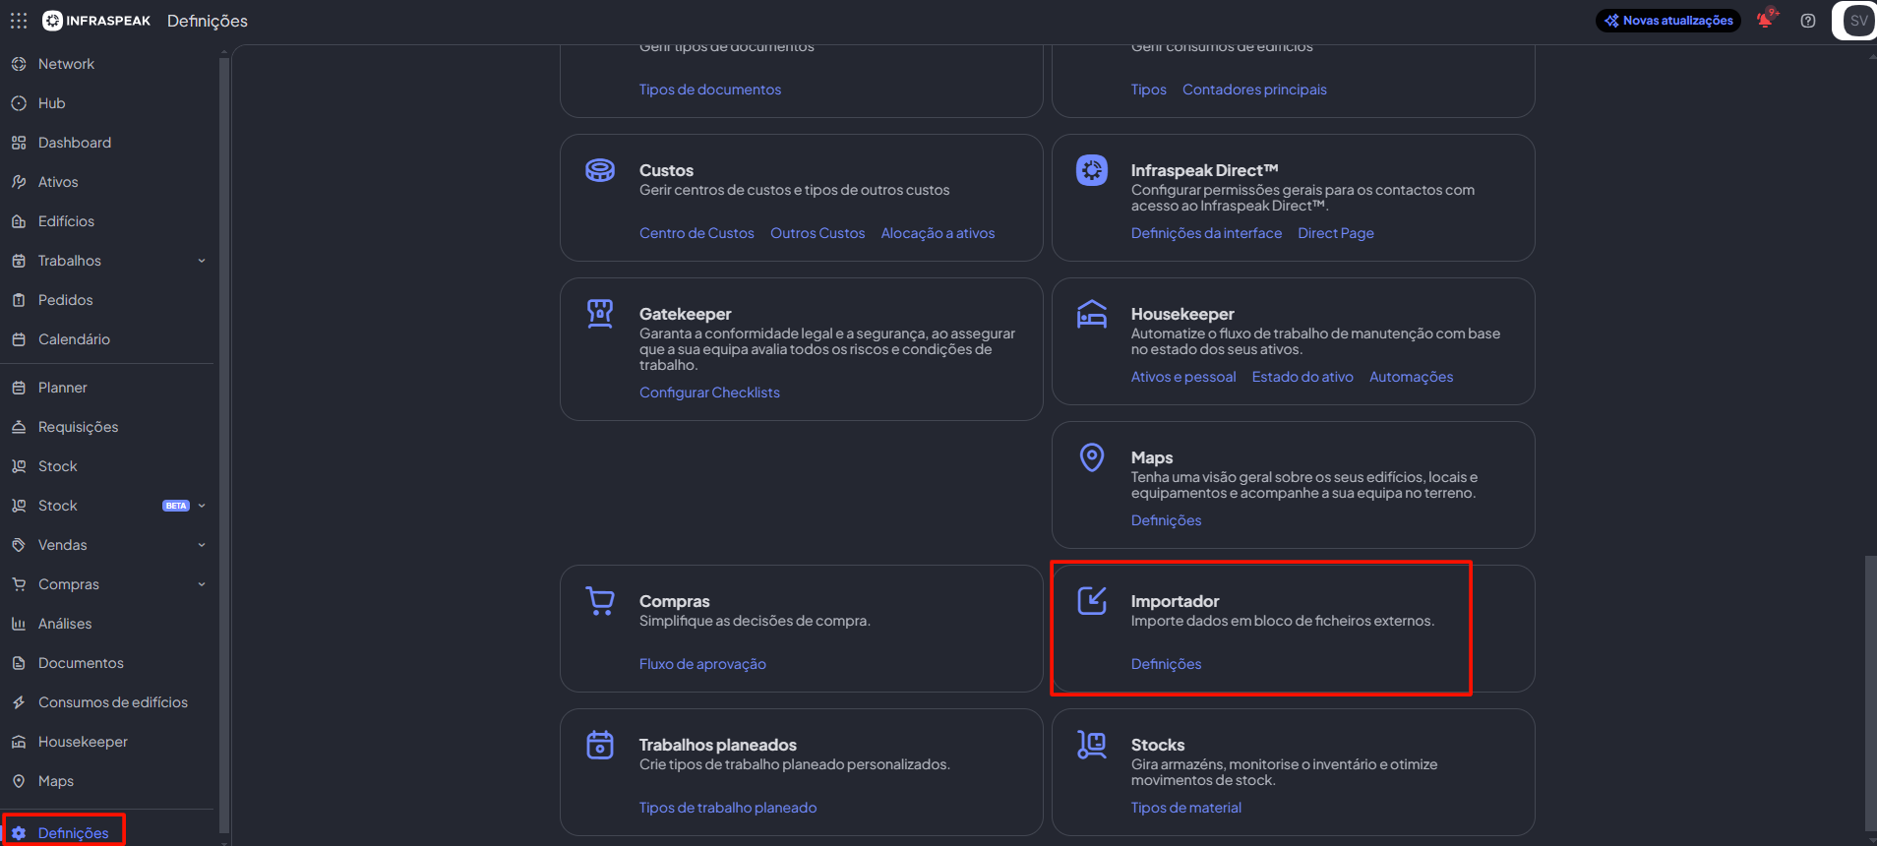Click the Hub sidebar icon
1877x846 pixels.
[x=19, y=103]
